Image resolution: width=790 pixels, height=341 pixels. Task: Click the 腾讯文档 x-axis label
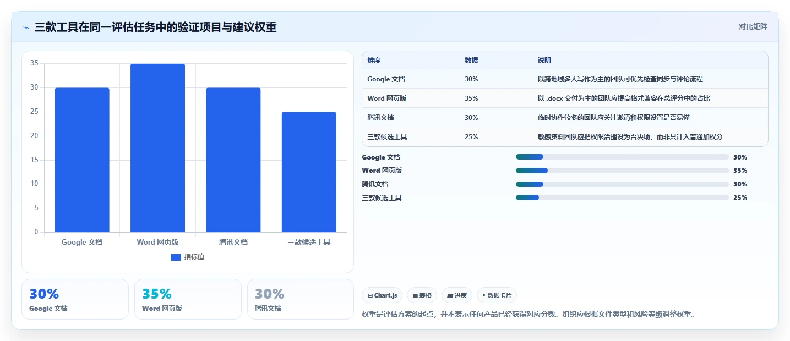tap(233, 242)
